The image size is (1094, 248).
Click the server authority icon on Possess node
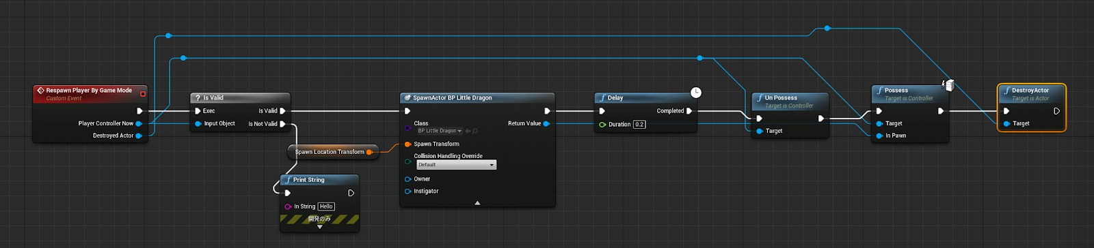click(x=948, y=85)
